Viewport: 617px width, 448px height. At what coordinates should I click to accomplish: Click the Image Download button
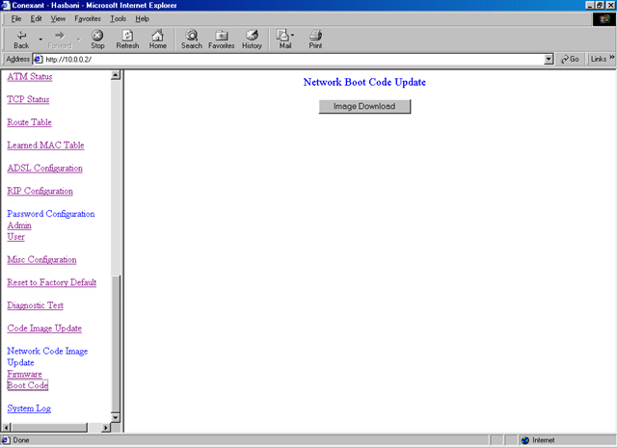[364, 107]
